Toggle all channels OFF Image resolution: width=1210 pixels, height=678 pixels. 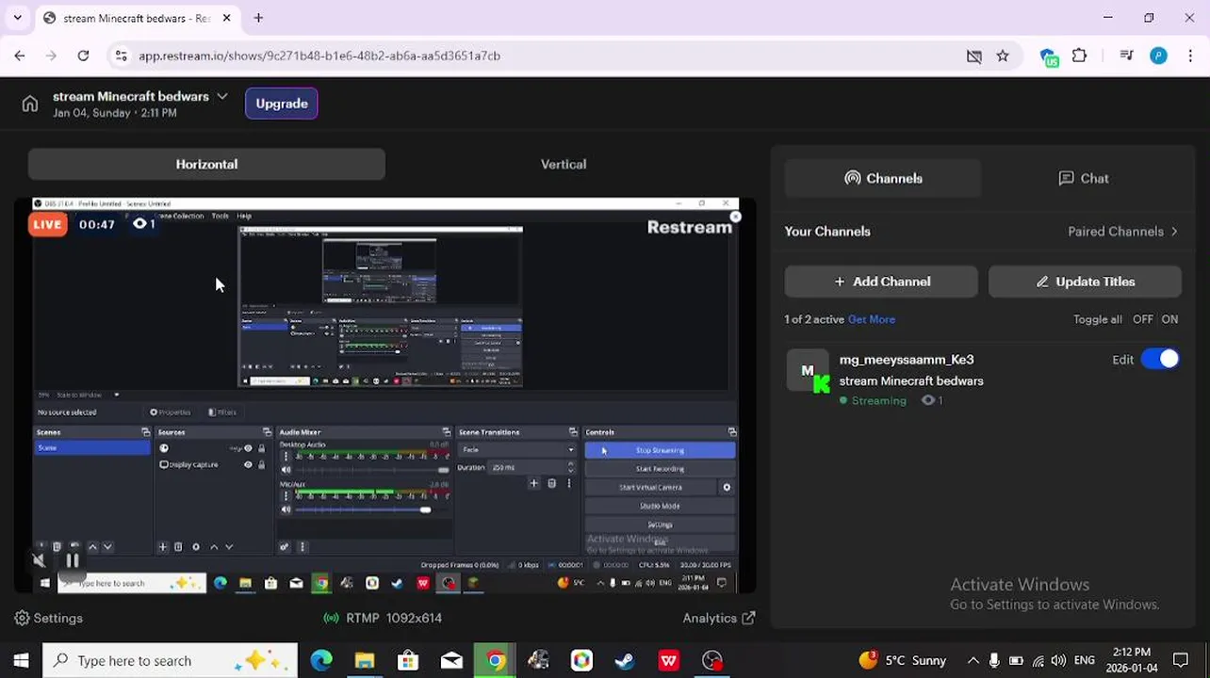[x=1142, y=319]
